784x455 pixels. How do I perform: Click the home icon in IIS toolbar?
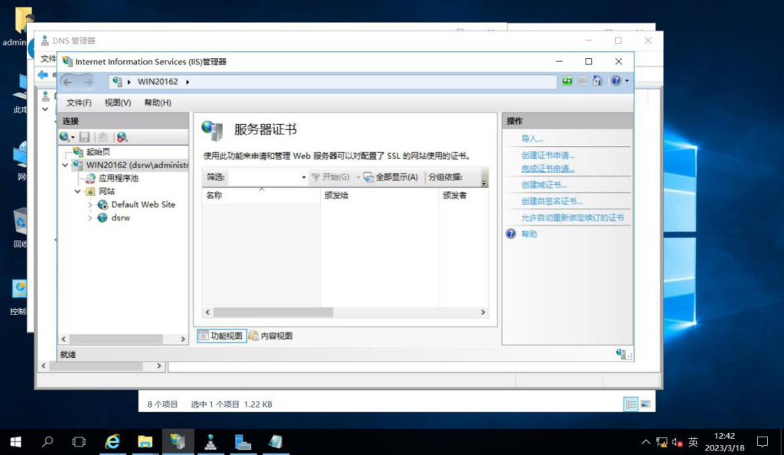point(597,81)
